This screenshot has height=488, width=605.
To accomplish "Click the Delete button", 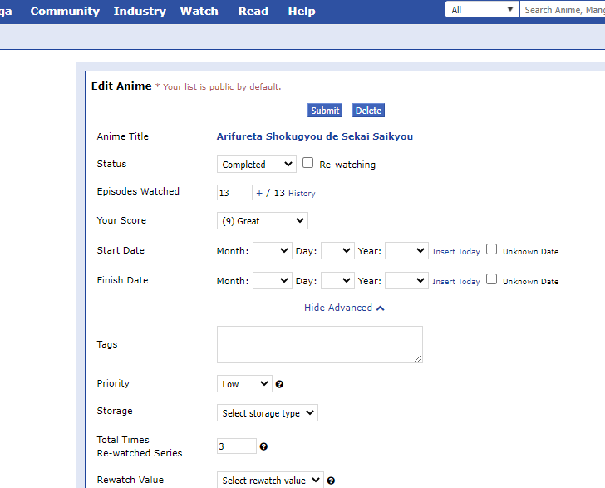I will 368,111.
